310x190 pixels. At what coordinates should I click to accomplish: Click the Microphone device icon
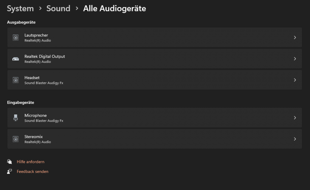point(15,118)
